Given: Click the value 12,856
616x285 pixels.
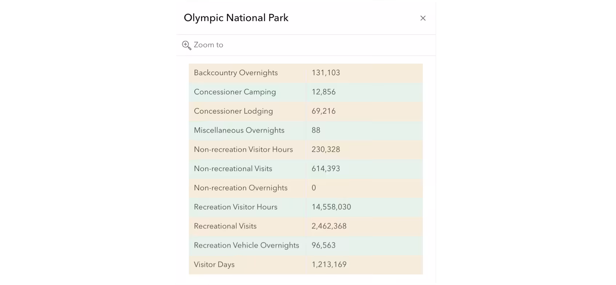Looking at the screenshot, I should click(x=324, y=92).
